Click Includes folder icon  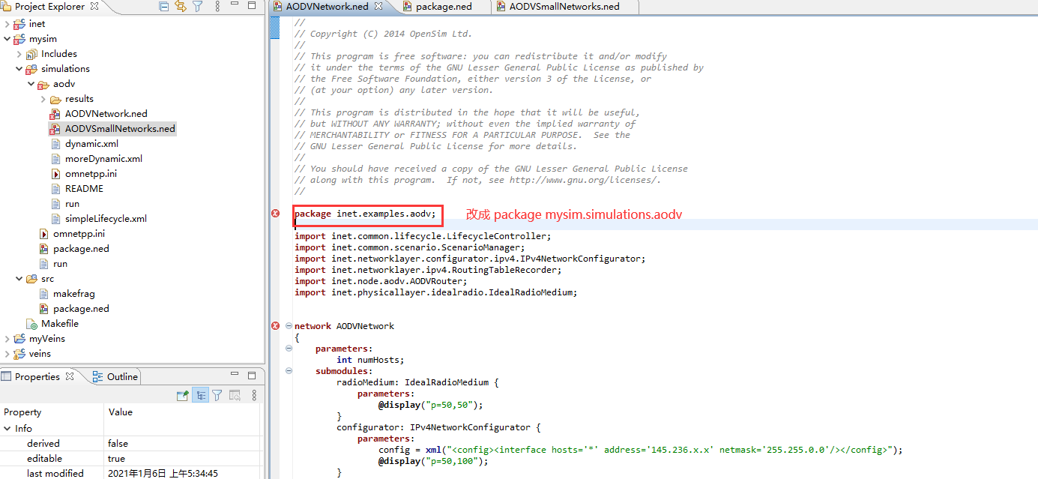(x=31, y=54)
